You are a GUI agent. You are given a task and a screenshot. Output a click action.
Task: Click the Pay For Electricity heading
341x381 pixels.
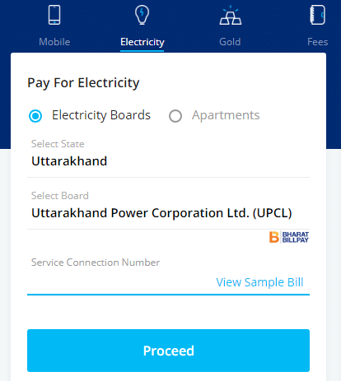[83, 83]
